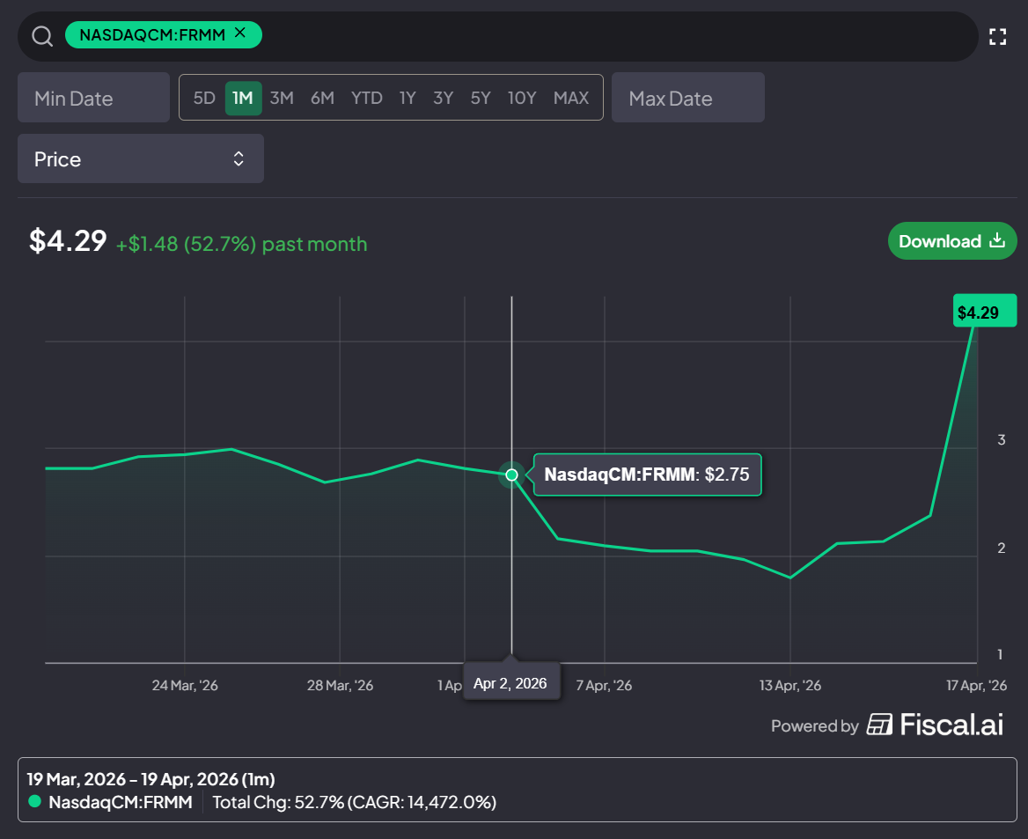This screenshot has width=1028, height=839.
Task: Select the 6M time range
Action: [x=322, y=98]
